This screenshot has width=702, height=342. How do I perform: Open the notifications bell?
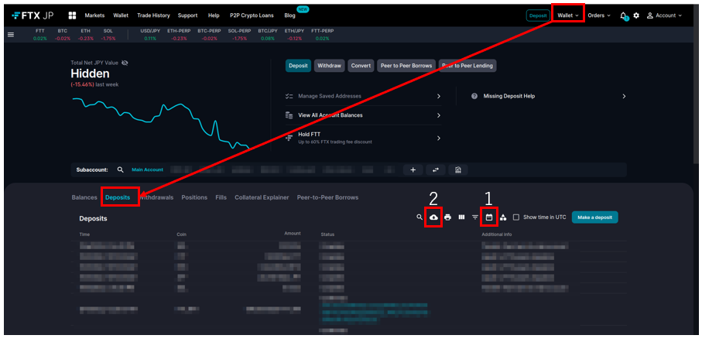623,15
